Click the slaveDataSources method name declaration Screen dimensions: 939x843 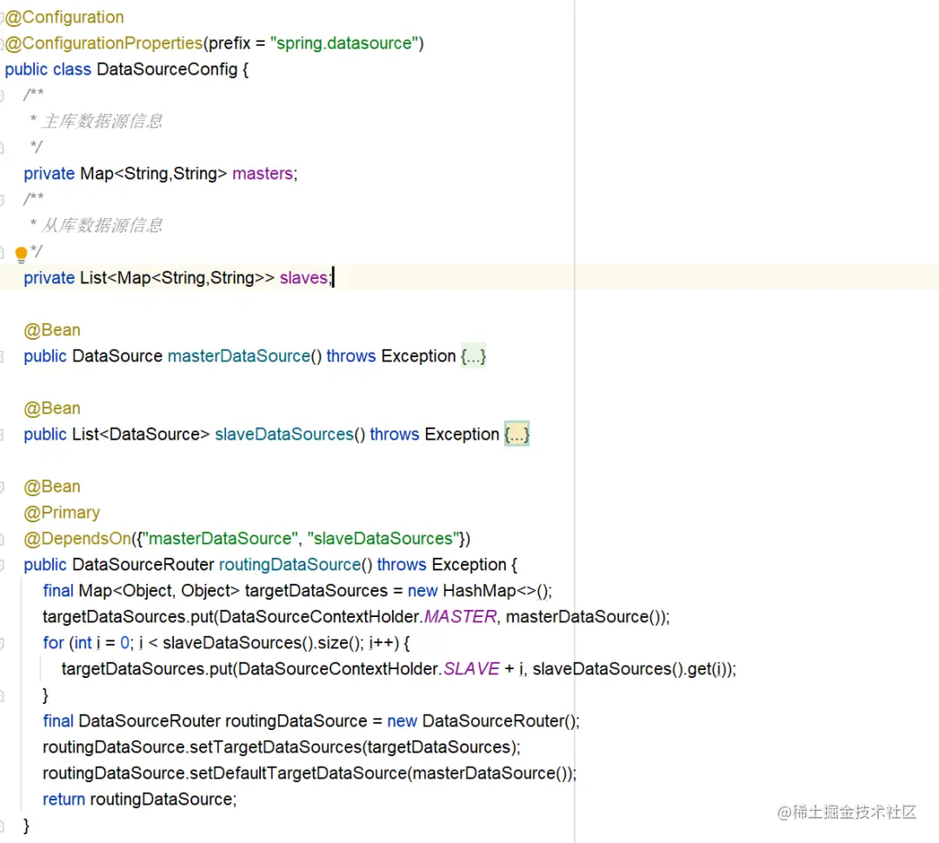284,434
